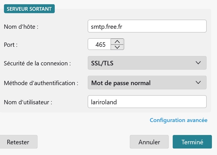Viewport: 217px width, 155px height.
Task: Click the Nom d'hôte field with smtp.free.fr
Action: [147, 27]
